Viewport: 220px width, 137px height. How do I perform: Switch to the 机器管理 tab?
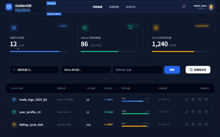(x=114, y=7)
